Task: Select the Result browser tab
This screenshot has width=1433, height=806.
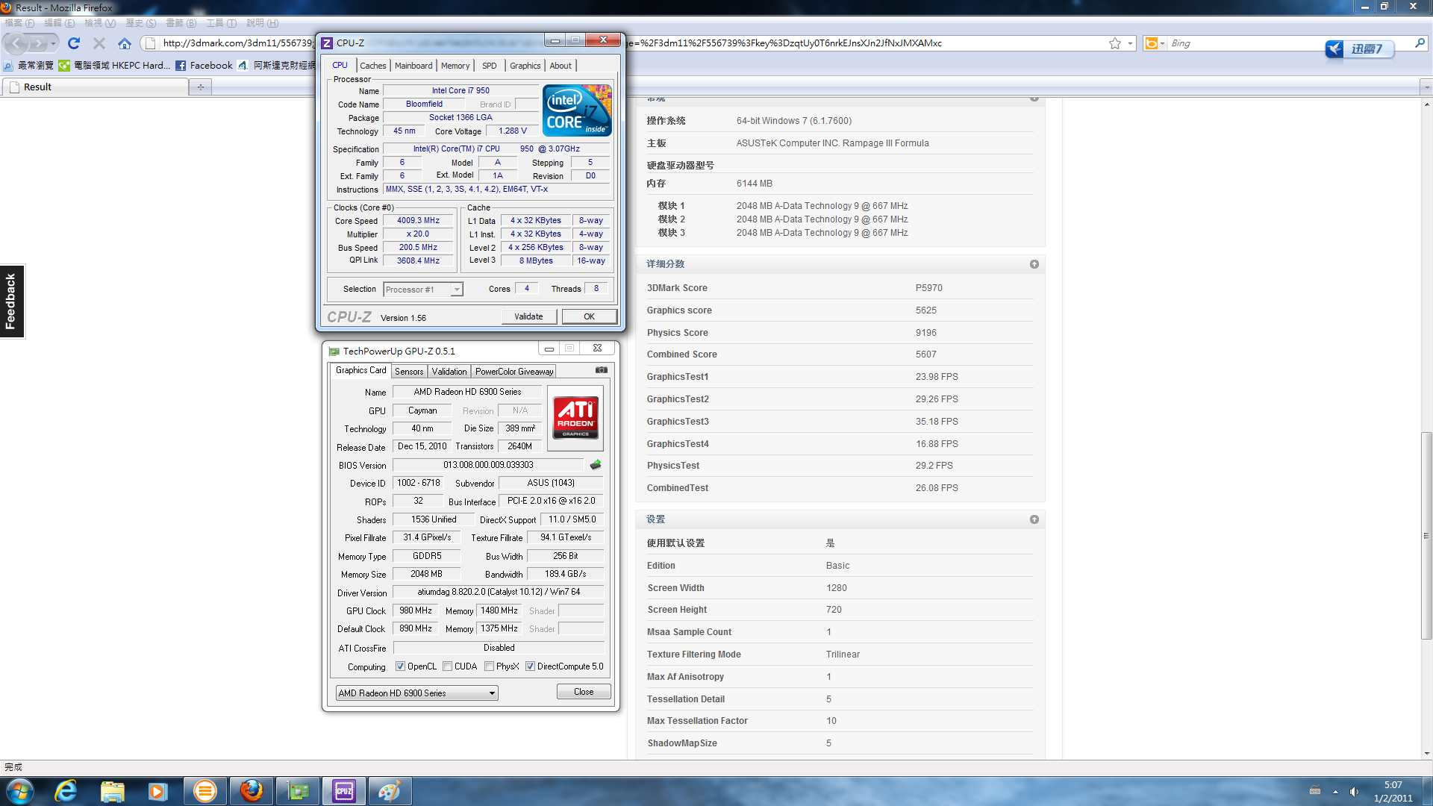Action: click(96, 87)
